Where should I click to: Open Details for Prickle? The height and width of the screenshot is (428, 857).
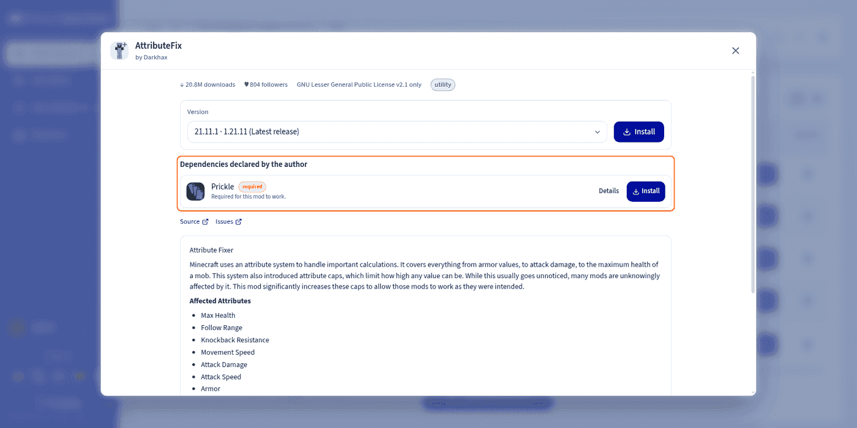click(x=608, y=191)
